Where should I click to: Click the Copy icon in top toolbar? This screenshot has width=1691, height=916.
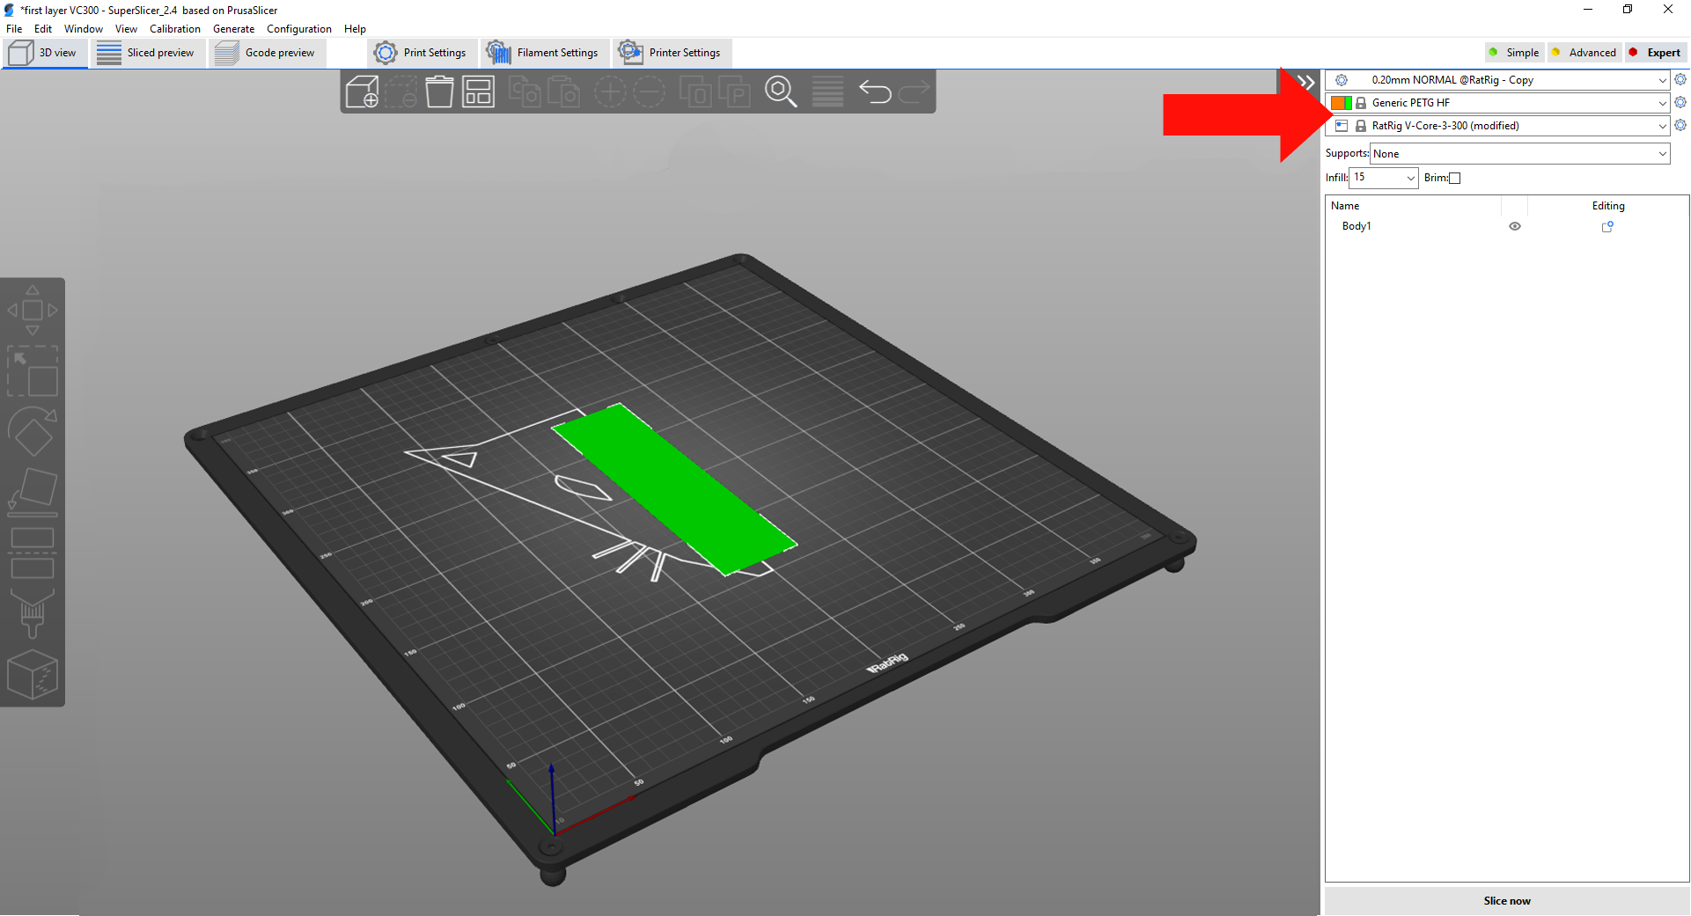525,92
